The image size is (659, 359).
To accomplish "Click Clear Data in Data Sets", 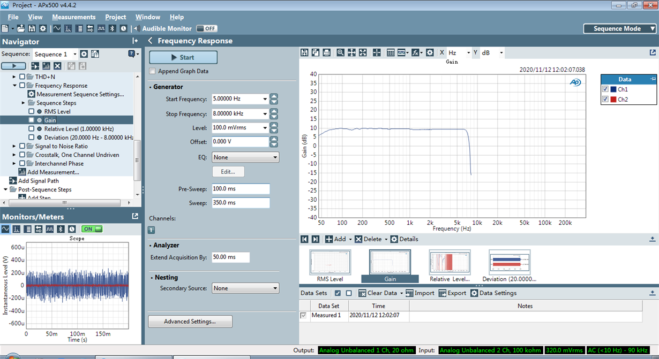I will tap(378, 293).
